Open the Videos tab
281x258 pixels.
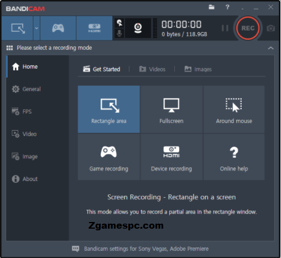(x=152, y=69)
